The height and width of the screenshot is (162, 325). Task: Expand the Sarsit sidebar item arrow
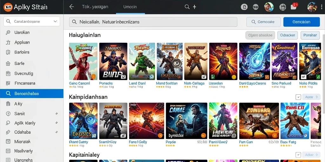[x=56, y=114]
